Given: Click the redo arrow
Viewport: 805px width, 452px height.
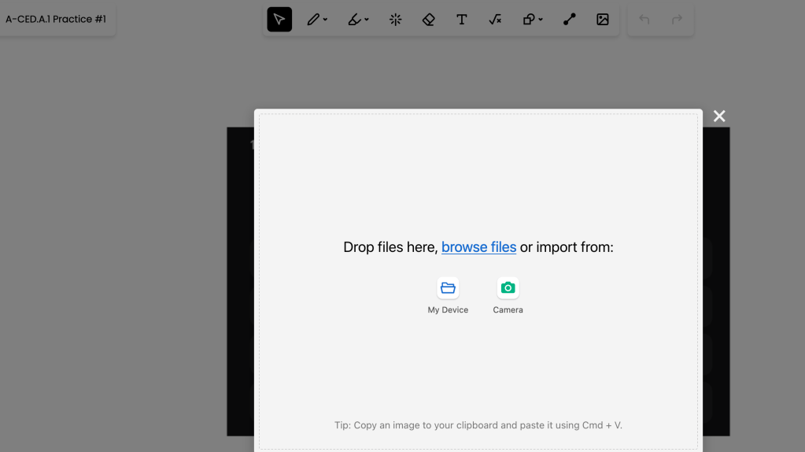Looking at the screenshot, I should pos(677,20).
